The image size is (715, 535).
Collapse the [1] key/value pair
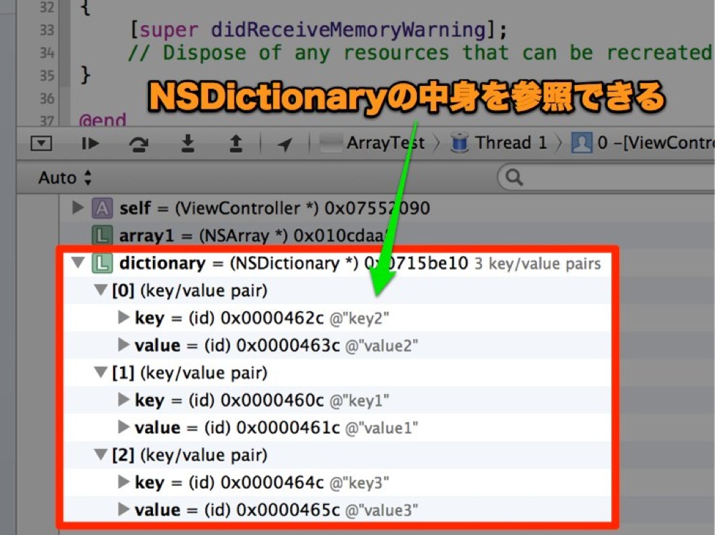[x=101, y=372]
